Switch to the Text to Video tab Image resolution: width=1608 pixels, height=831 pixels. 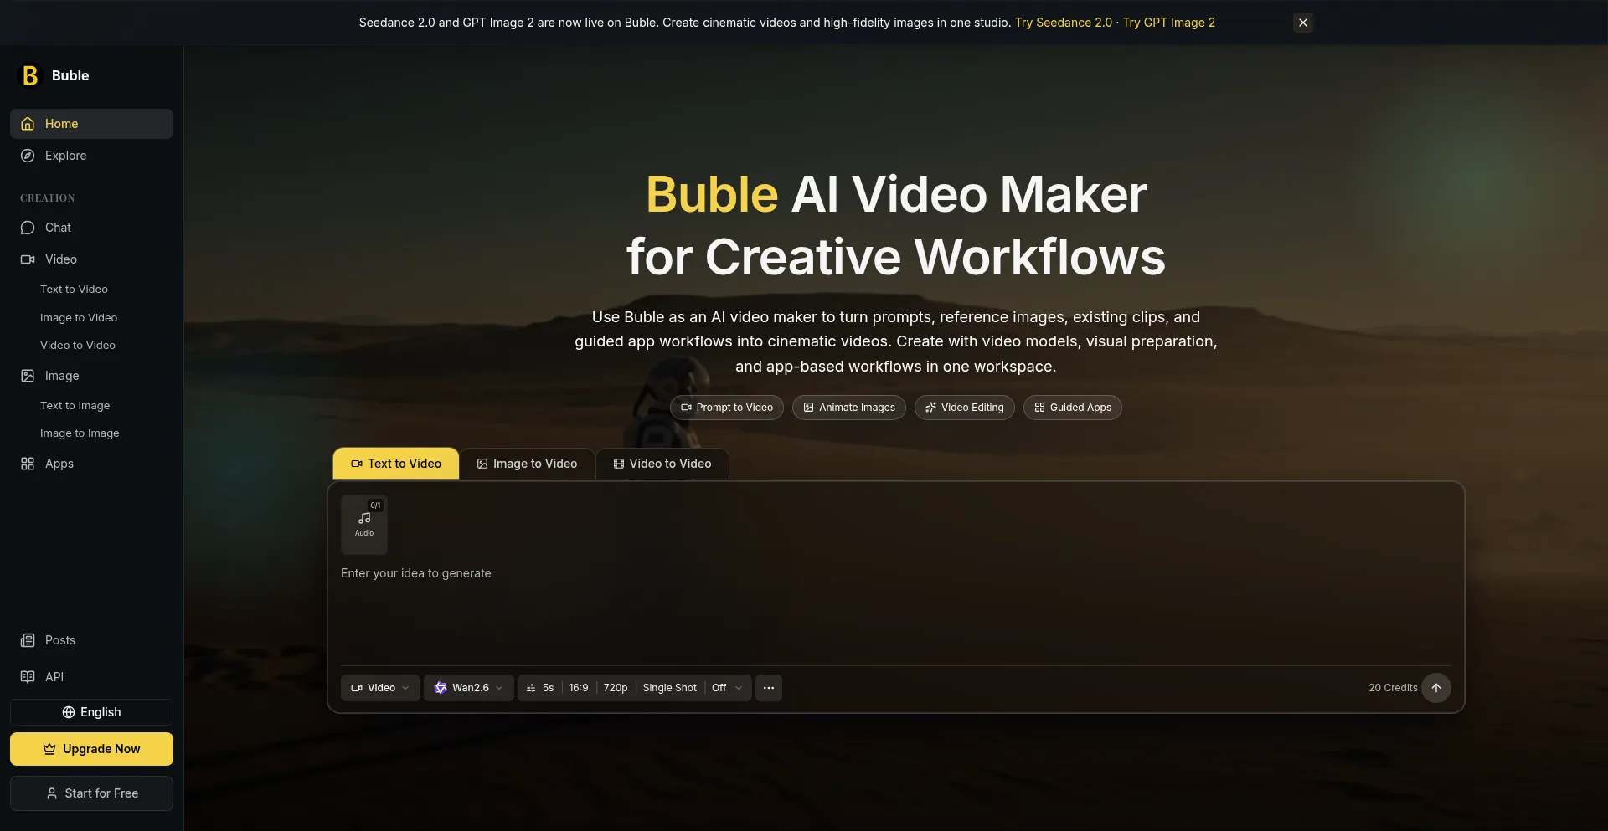396,464
